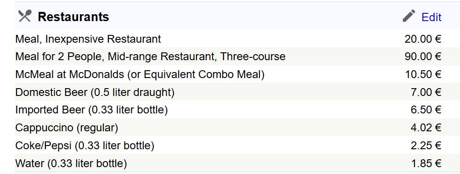Click the Cappuccino (regular) row label
The image size is (460, 174).
tap(67, 128)
